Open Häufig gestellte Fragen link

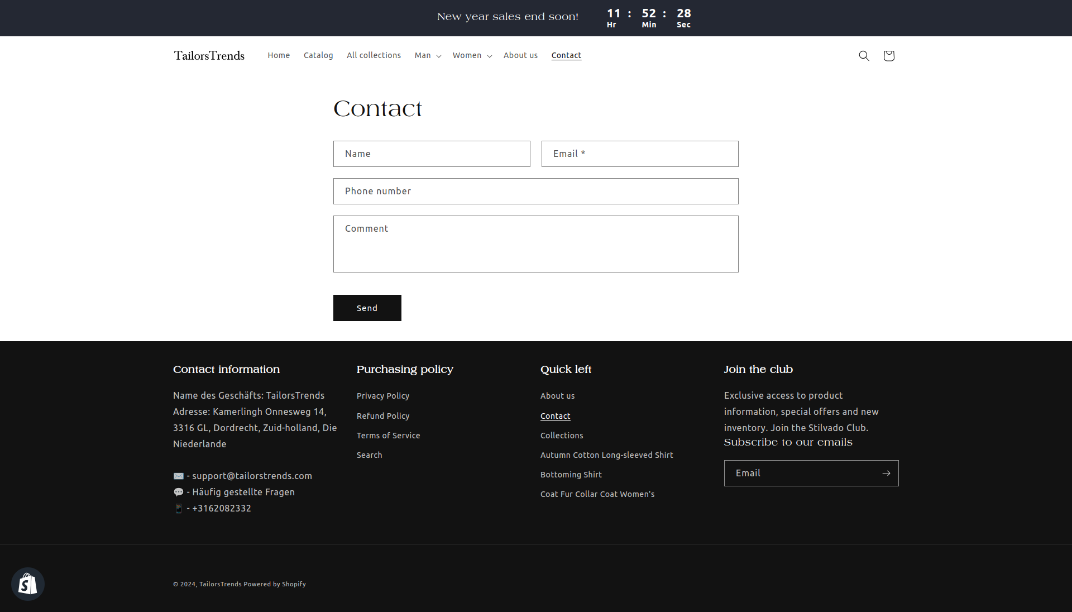click(x=243, y=492)
